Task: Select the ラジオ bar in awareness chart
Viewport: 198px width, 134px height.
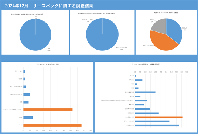Action: tap(28, 117)
